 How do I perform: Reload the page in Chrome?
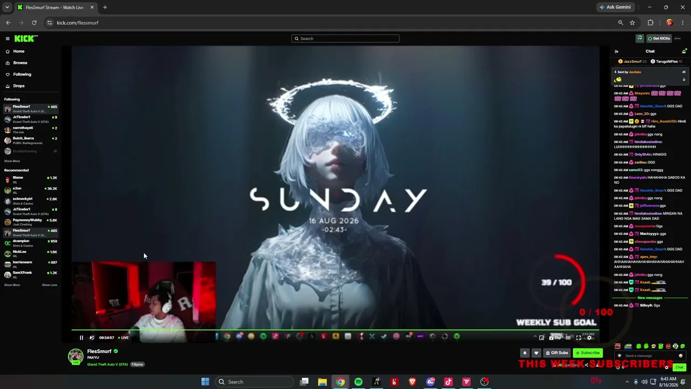pos(34,23)
